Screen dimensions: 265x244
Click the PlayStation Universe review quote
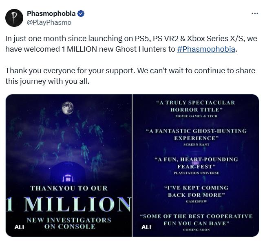click(196, 163)
